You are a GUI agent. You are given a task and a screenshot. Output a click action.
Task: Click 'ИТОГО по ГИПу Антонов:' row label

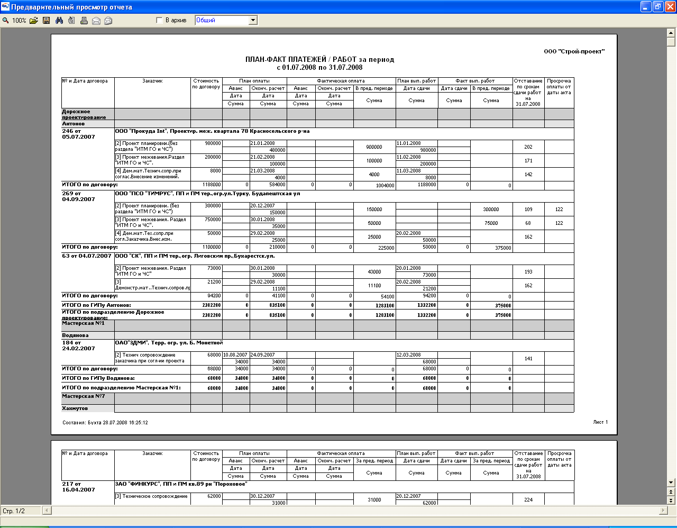coord(96,305)
